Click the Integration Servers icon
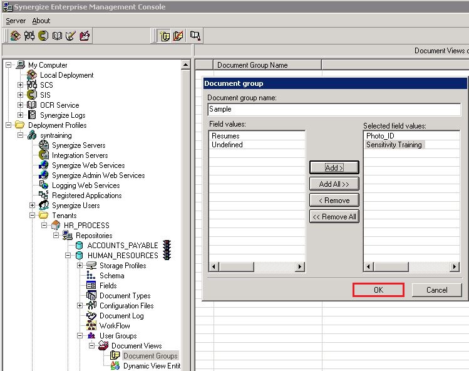The image size is (469, 371). (44, 155)
